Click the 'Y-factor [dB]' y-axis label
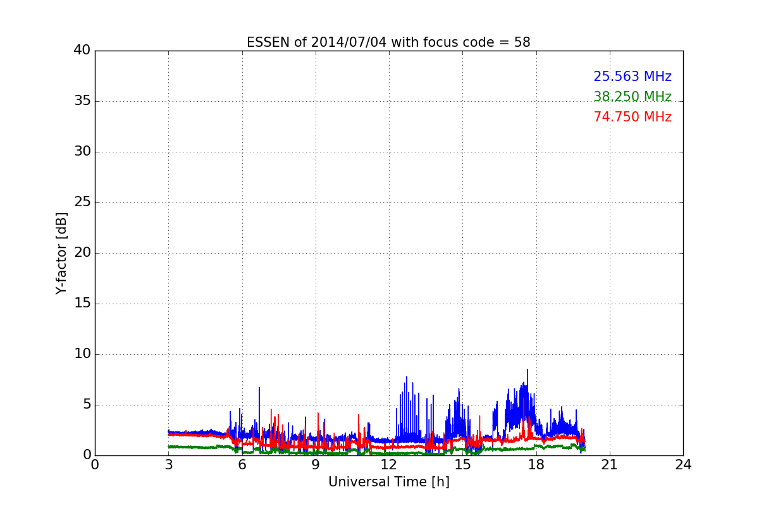 pos(61,253)
